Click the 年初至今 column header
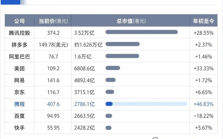223x139 pixels. point(203,21)
